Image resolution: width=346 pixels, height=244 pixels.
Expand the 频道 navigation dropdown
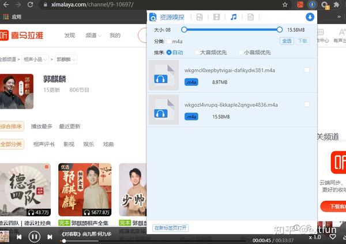pyautogui.click(x=93, y=35)
